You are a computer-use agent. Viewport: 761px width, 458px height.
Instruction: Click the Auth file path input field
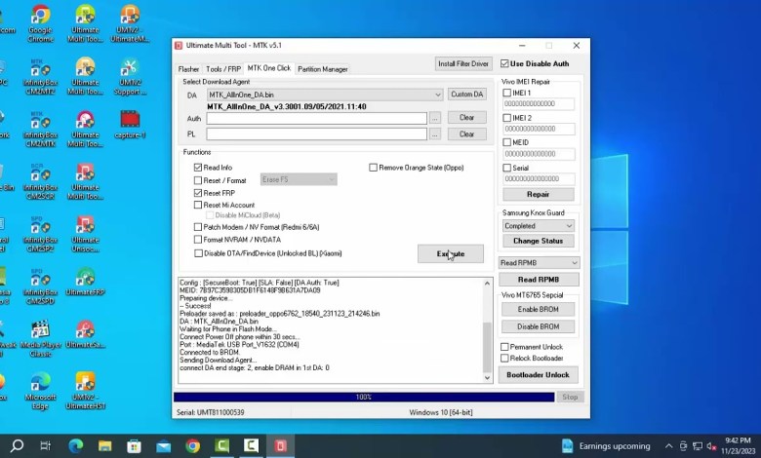tap(316, 119)
